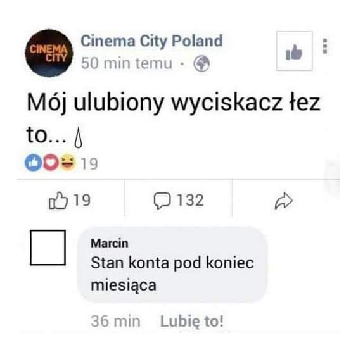Open commenter Marcin's profile name
This screenshot has height=345, width=358.
(x=110, y=243)
